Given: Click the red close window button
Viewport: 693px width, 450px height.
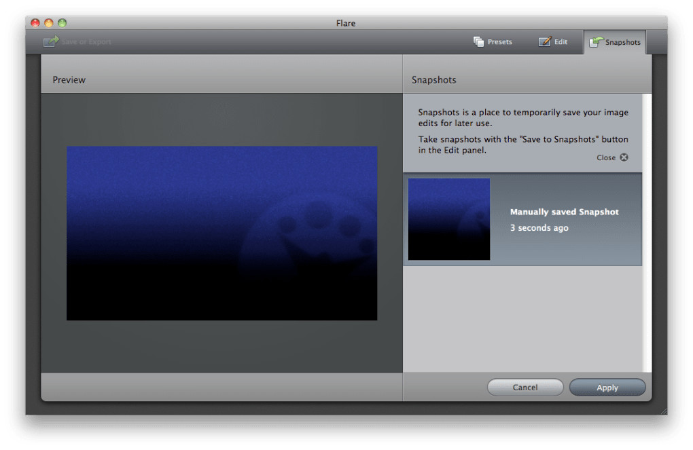Looking at the screenshot, I should pos(35,23).
